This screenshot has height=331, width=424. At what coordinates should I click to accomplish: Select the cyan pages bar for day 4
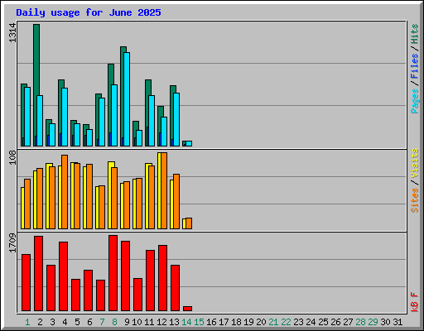(x=65, y=118)
